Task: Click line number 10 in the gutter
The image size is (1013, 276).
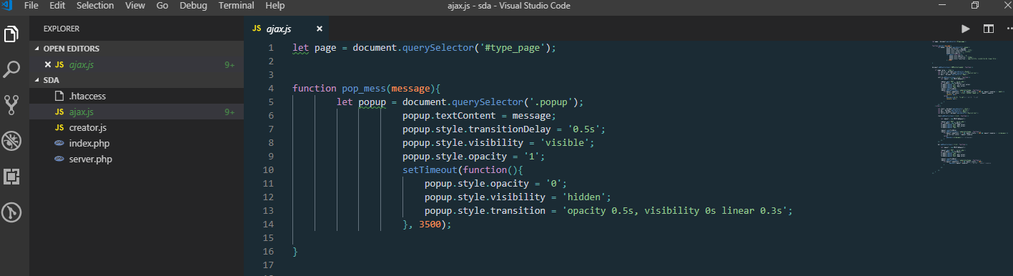Action: pos(269,170)
